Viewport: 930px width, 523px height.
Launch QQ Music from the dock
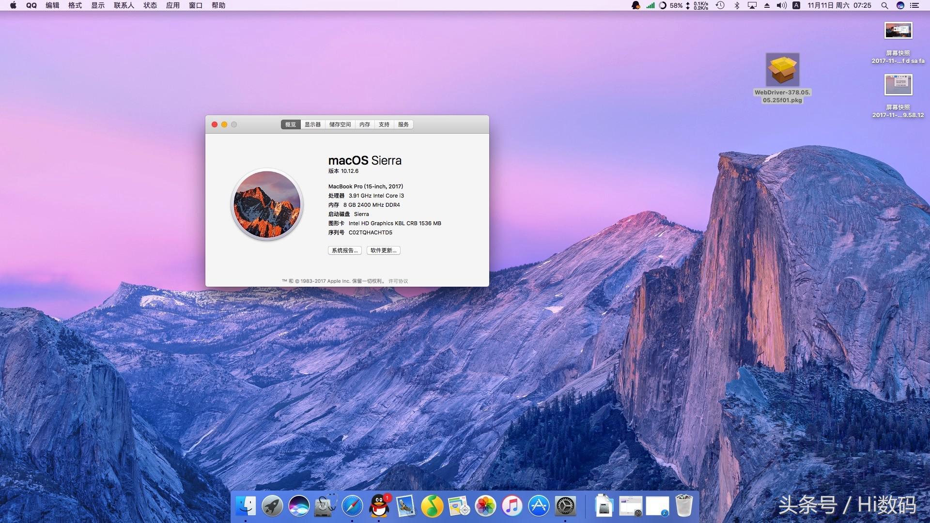432,506
